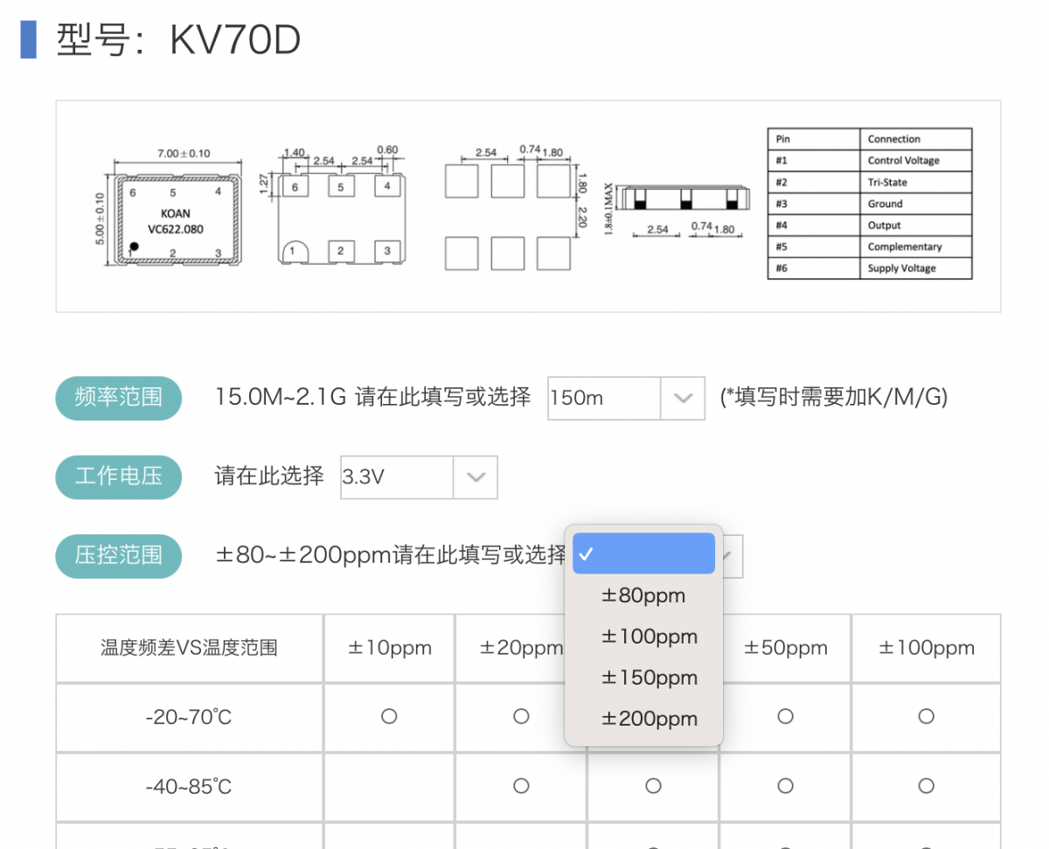This screenshot has height=849, width=1049.
Task: Select ±20ppm radio for -40~85℃ row
Action: click(521, 786)
